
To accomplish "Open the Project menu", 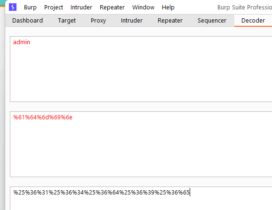I will pyautogui.click(x=54, y=8).
